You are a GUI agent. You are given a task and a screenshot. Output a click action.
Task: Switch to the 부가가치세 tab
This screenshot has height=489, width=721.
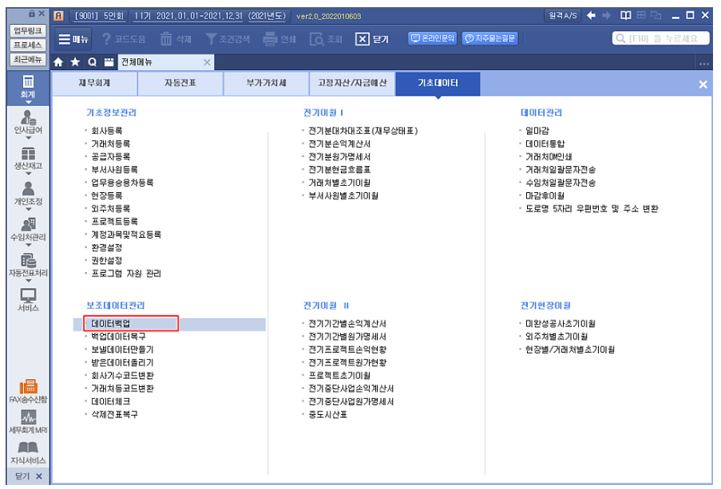click(266, 83)
